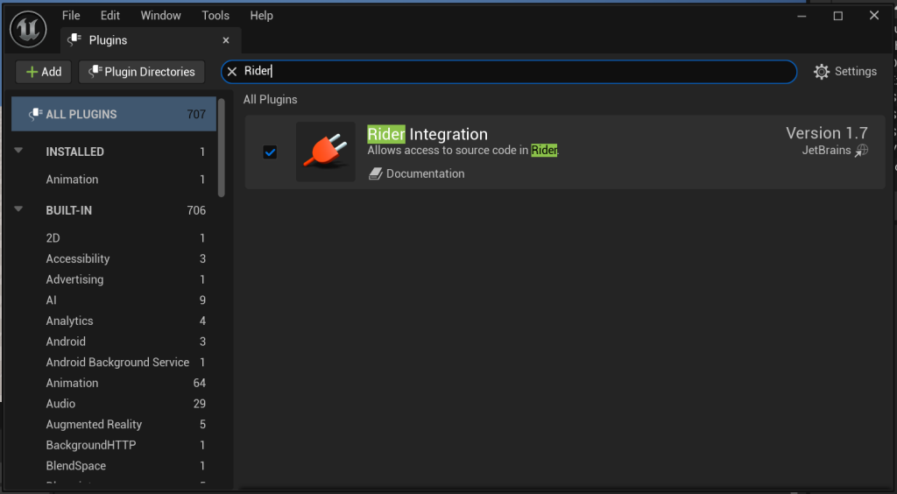This screenshot has width=897, height=494.
Task: Click the All Plugins heading
Action: click(x=270, y=100)
